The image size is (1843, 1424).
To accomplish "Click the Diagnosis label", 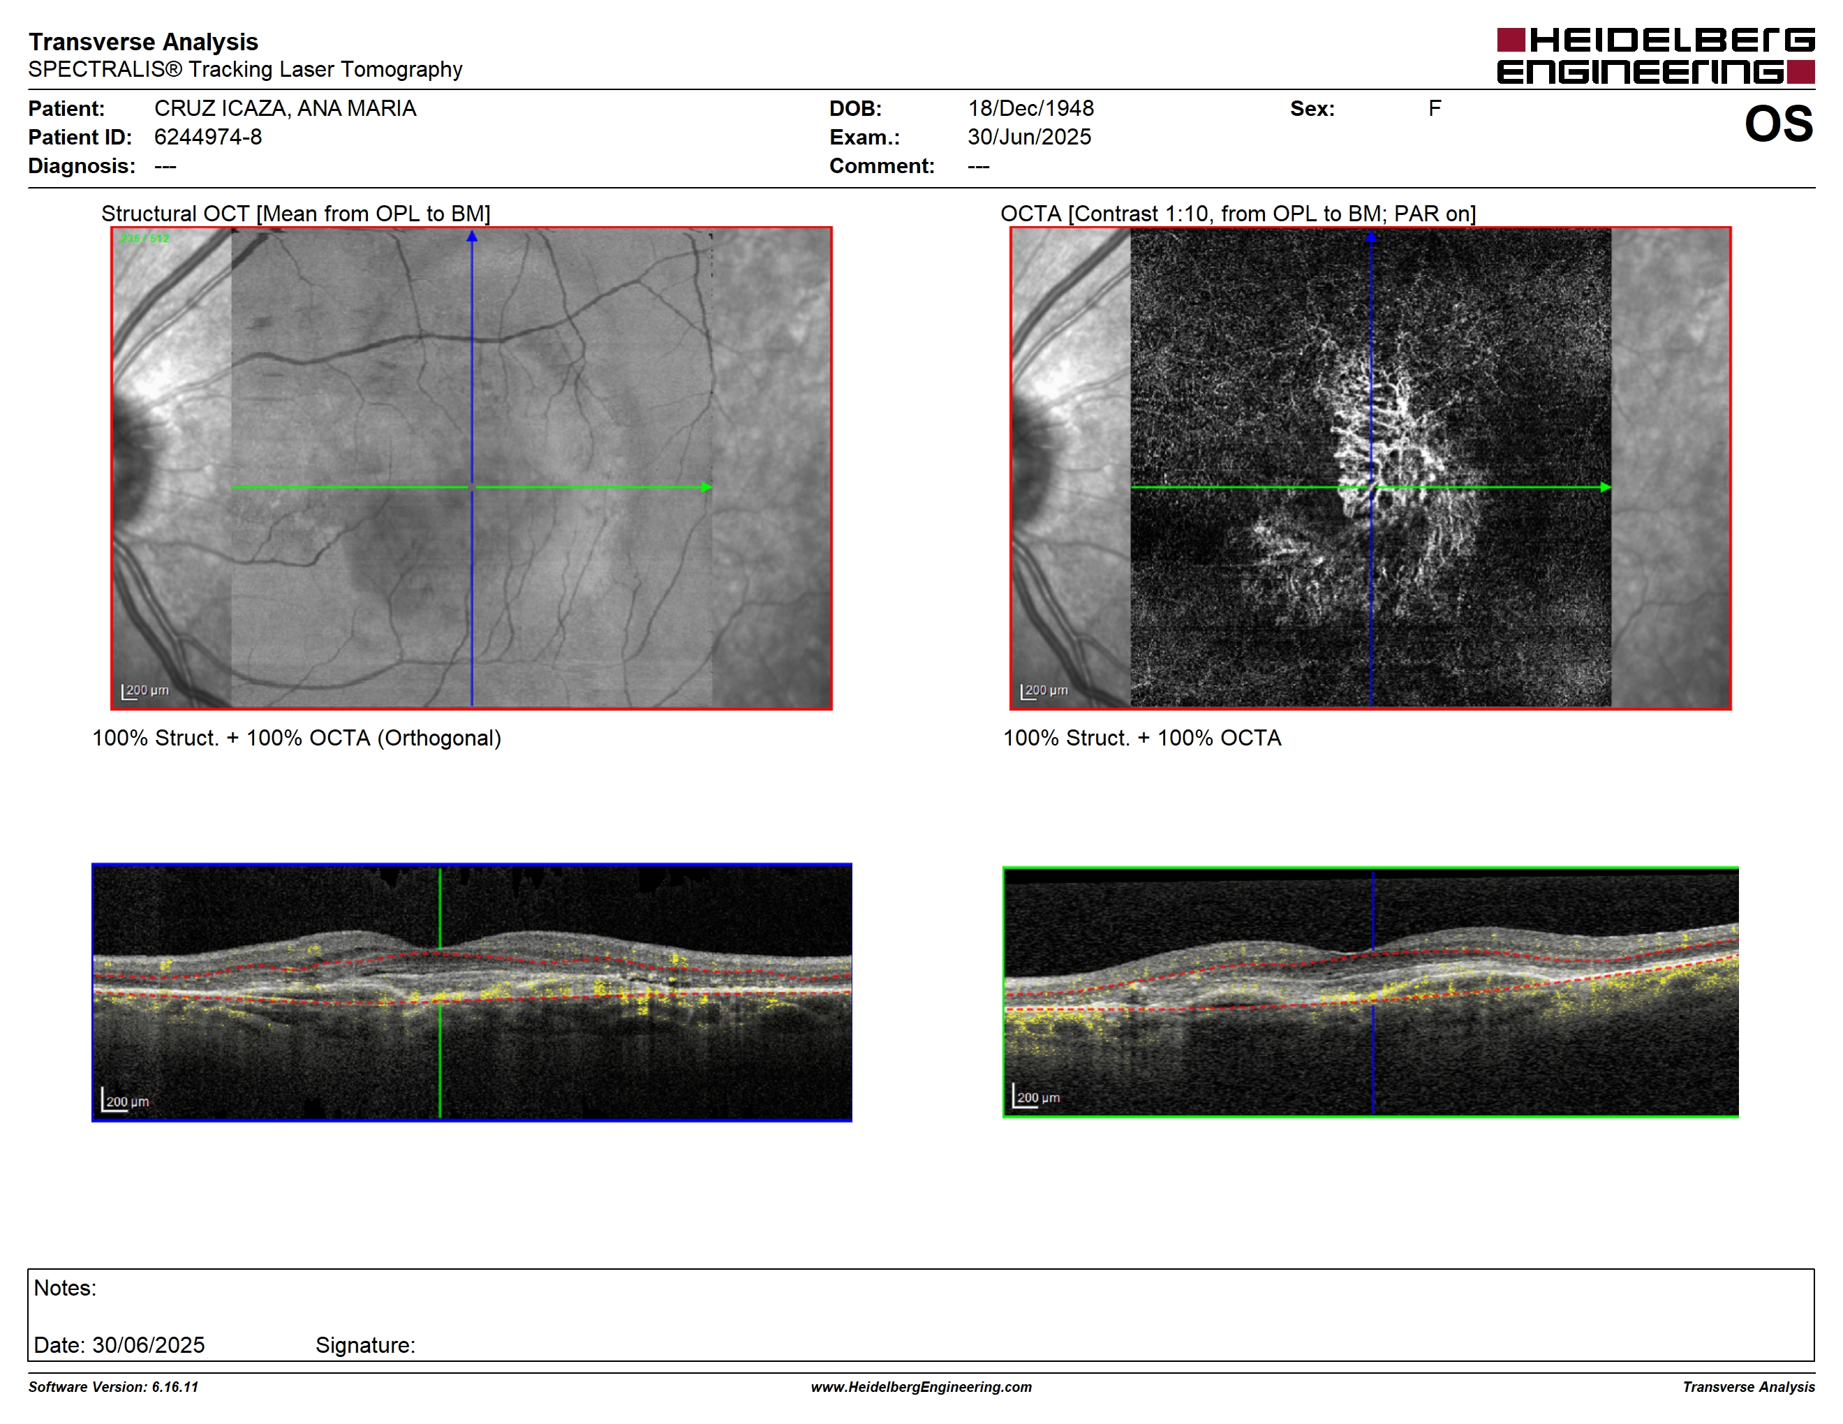I will click(82, 166).
